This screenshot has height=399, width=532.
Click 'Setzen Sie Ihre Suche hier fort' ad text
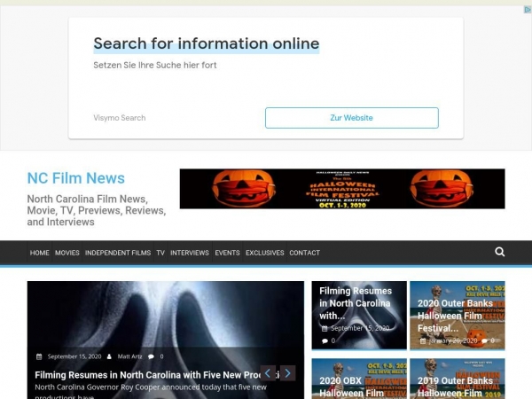tap(154, 65)
